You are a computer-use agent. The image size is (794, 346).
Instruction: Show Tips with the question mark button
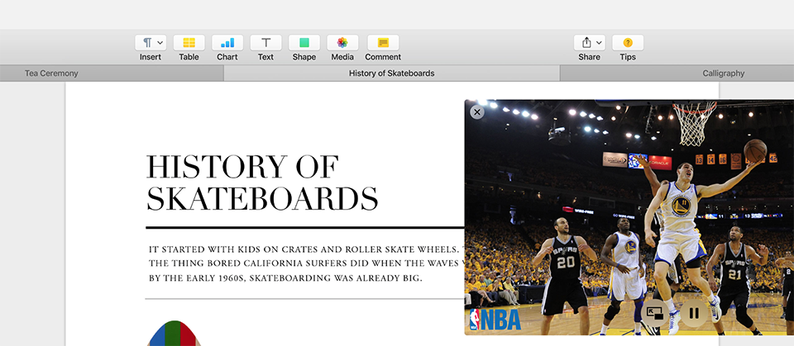point(628,42)
